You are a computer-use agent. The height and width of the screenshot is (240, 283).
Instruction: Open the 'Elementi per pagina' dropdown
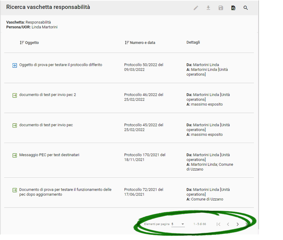pyautogui.click(x=178, y=224)
